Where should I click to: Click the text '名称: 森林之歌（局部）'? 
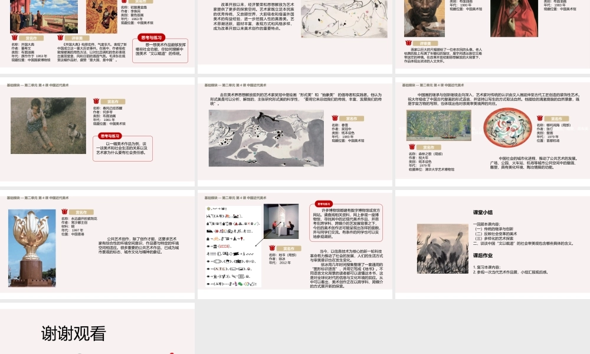coord(425,154)
